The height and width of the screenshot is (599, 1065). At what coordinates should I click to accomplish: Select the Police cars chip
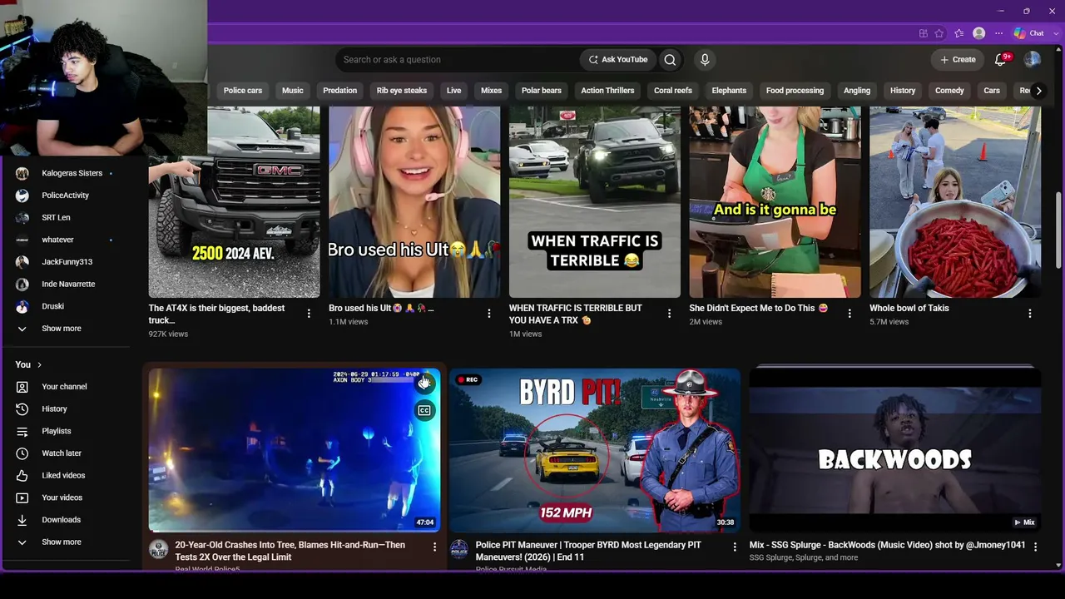tap(243, 91)
